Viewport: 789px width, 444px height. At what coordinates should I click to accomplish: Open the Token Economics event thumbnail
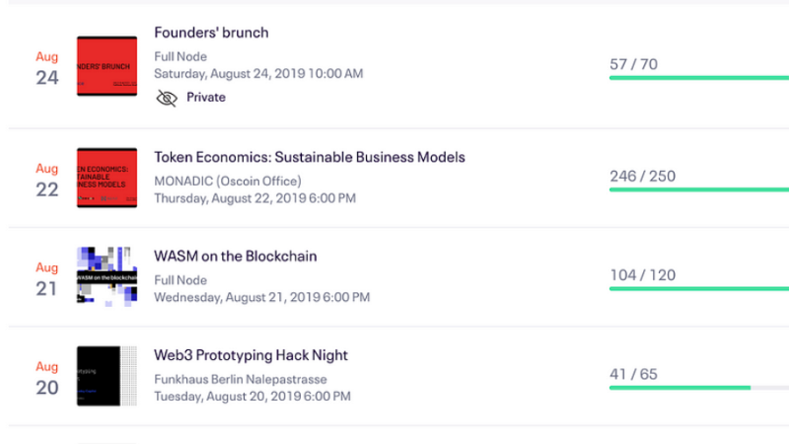[107, 178]
